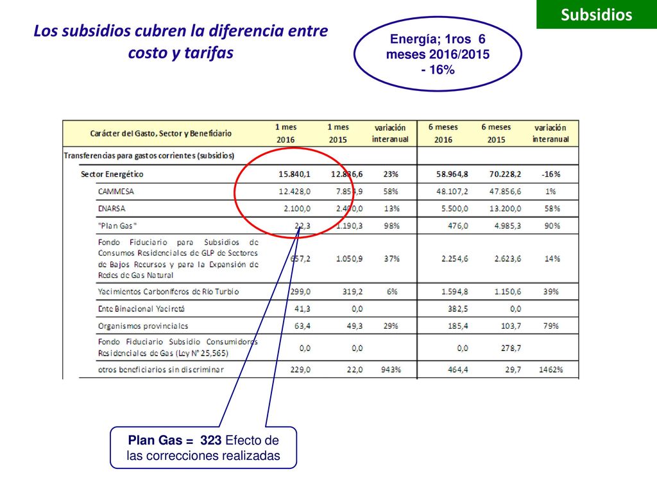Click the "-16%" variation cell
Image resolution: width=657 pixels, height=492 pixels.
tap(551, 174)
